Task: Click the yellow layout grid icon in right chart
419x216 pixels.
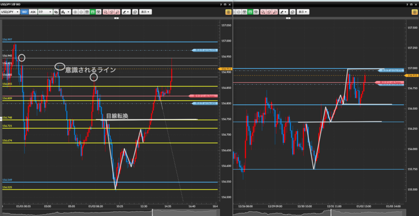Action: point(414,12)
